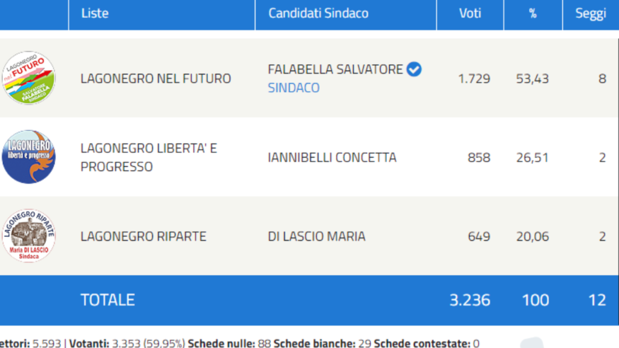
Task: Select candidate FALABELLA SALVATORE
Action: 335,69
